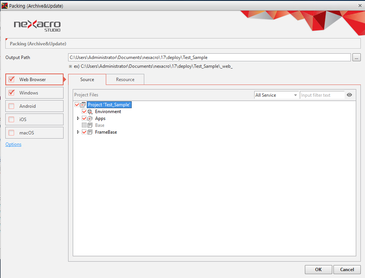Expand the FrameBase tree node
The height and width of the screenshot is (278, 365).
[x=78, y=132]
